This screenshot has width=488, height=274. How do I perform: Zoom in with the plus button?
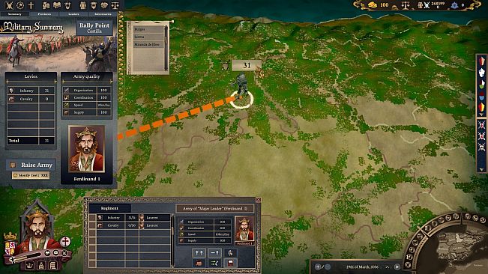pyautogui.click(x=317, y=267)
